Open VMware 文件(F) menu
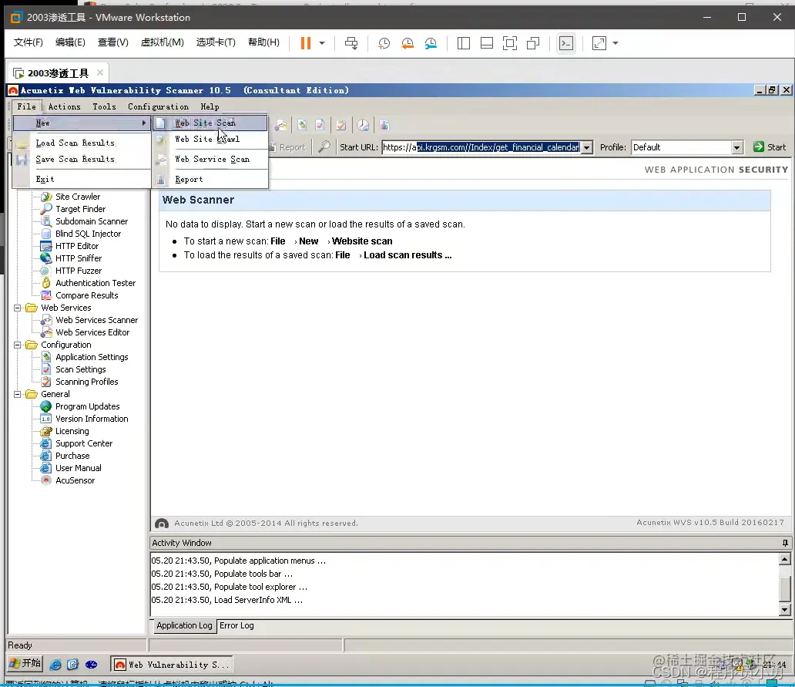The height and width of the screenshot is (687, 795). 28,42
